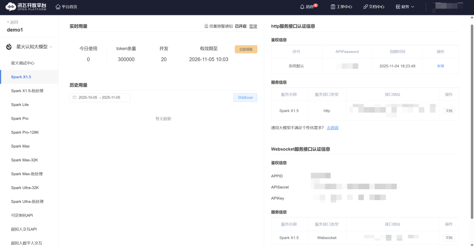
Task: Click the 已开启 status text
Action: pos(241,26)
